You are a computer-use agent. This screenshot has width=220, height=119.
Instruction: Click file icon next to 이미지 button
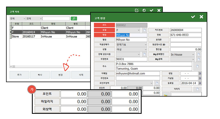197,89
